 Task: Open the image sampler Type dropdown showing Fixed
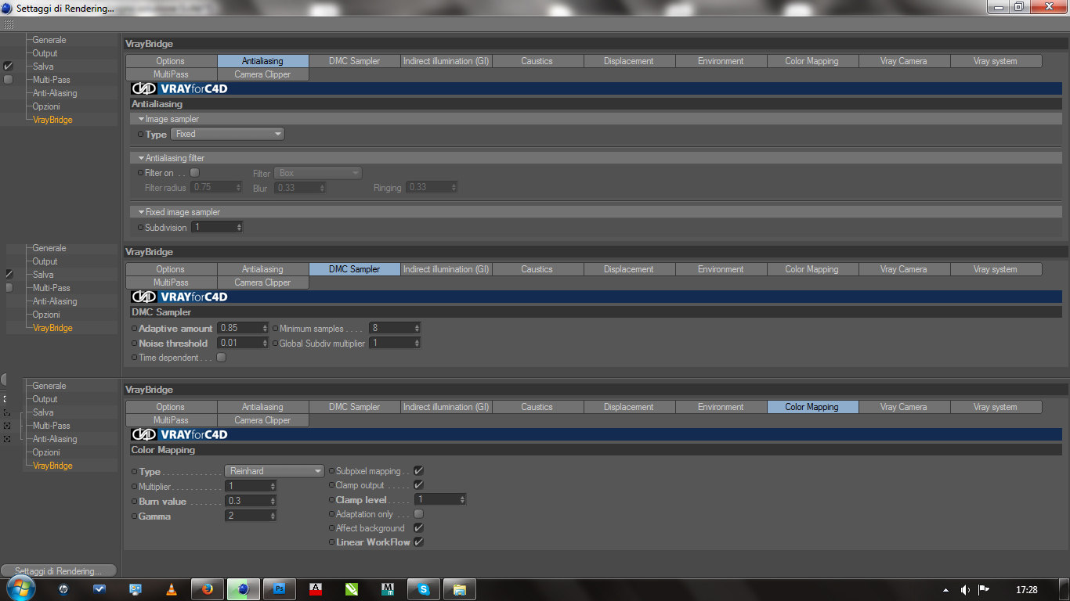pyautogui.click(x=227, y=134)
